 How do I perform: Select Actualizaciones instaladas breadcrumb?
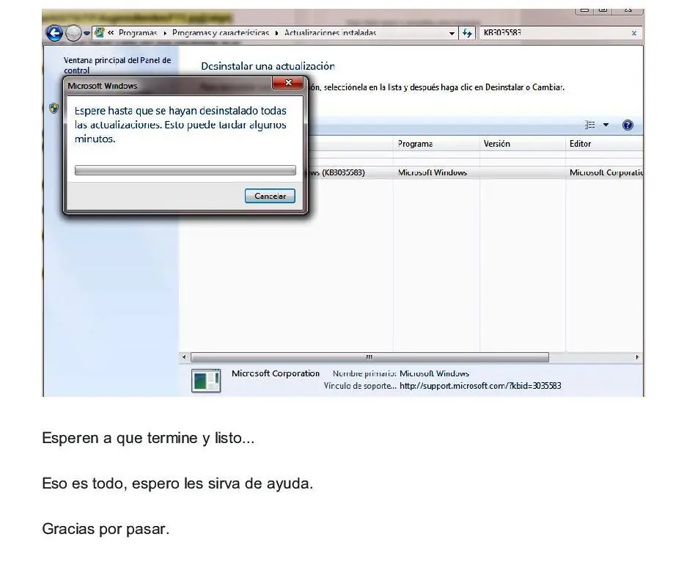(x=330, y=33)
